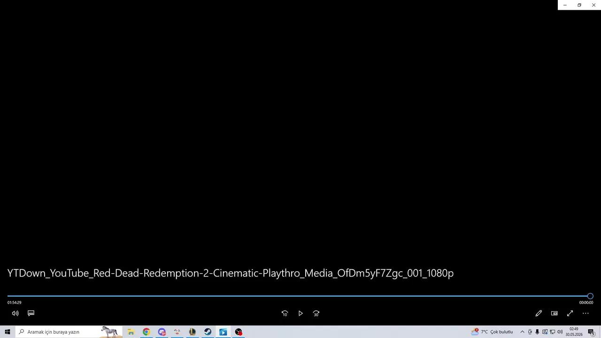Open the subtitles and audio menu
The height and width of the screenshot is (338, 601).
pos(31,313)
